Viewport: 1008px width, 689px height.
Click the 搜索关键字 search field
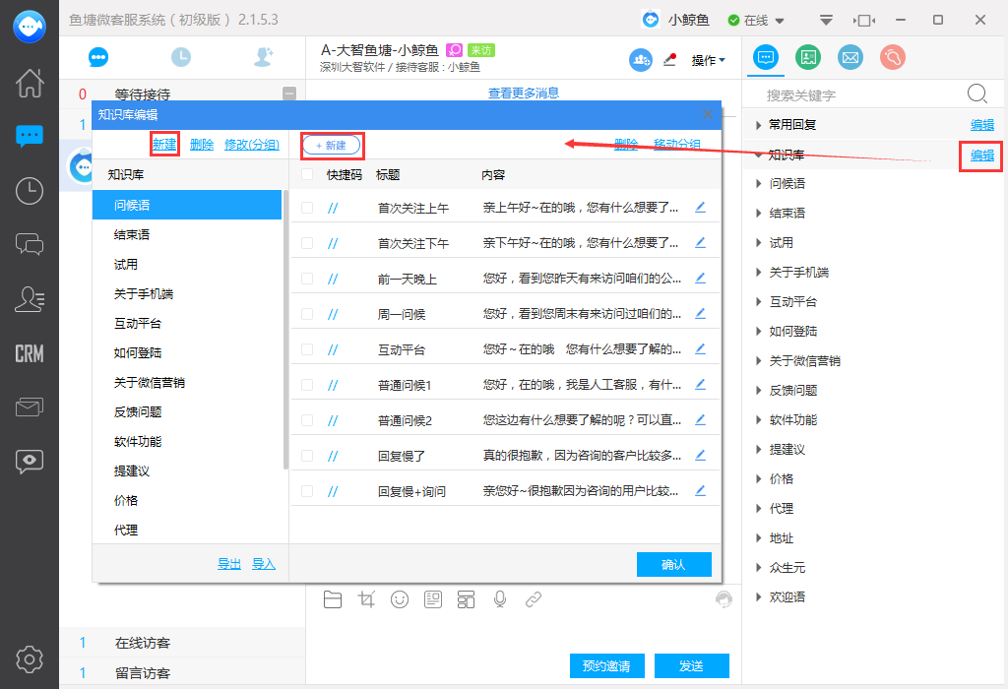861,95
